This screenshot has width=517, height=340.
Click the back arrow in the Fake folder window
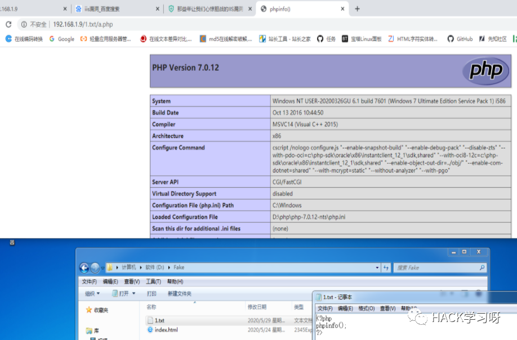click(84, 268)
